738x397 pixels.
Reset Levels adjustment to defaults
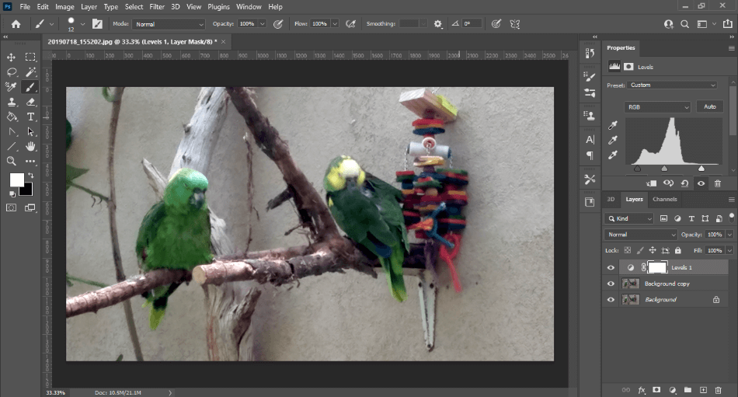[x=684, y=183]
